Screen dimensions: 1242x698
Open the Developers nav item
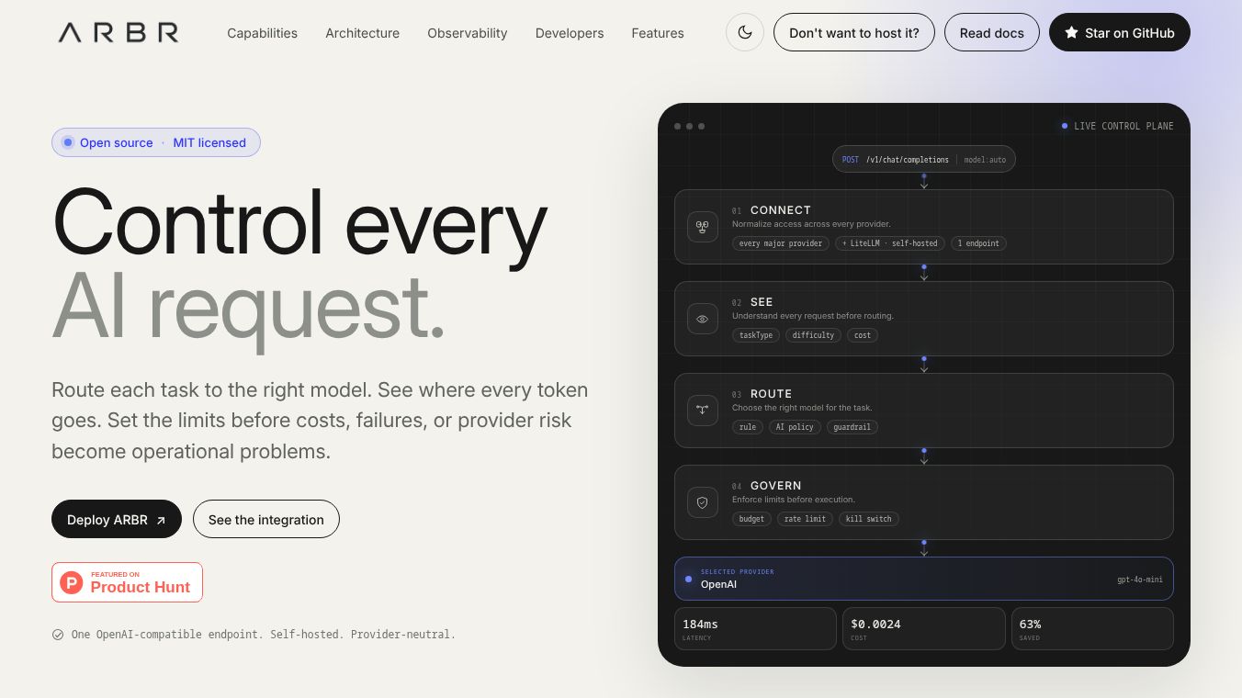click(x=570, y=33)
